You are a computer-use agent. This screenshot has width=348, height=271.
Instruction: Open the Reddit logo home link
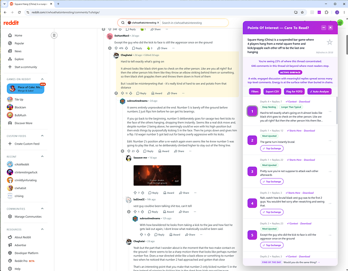pyautogui.click(x=11, y=23)
